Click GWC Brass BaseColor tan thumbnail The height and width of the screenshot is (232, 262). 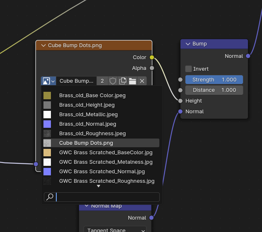pyautogui.click(x=47, y=153)
